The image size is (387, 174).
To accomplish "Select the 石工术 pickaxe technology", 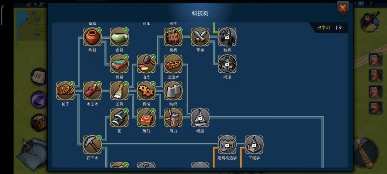I will [x=92, y=145].
